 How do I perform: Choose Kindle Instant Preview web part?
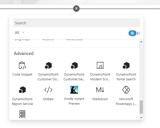74,96
